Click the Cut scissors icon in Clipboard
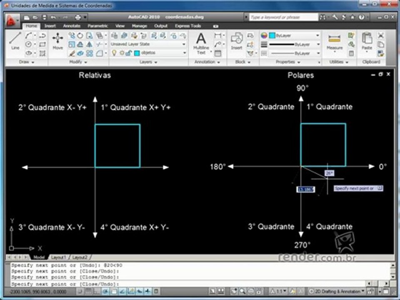The height and width of the screenshot is (300, 400). tap(381, 35)
